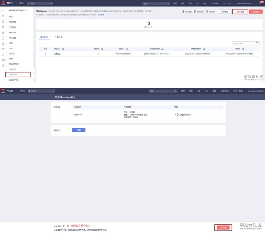Viewport: 265px width, 233px height.
Task: Click the classroom name cell 计费验证
Action: pyautogui.click(x=57, y=54)
